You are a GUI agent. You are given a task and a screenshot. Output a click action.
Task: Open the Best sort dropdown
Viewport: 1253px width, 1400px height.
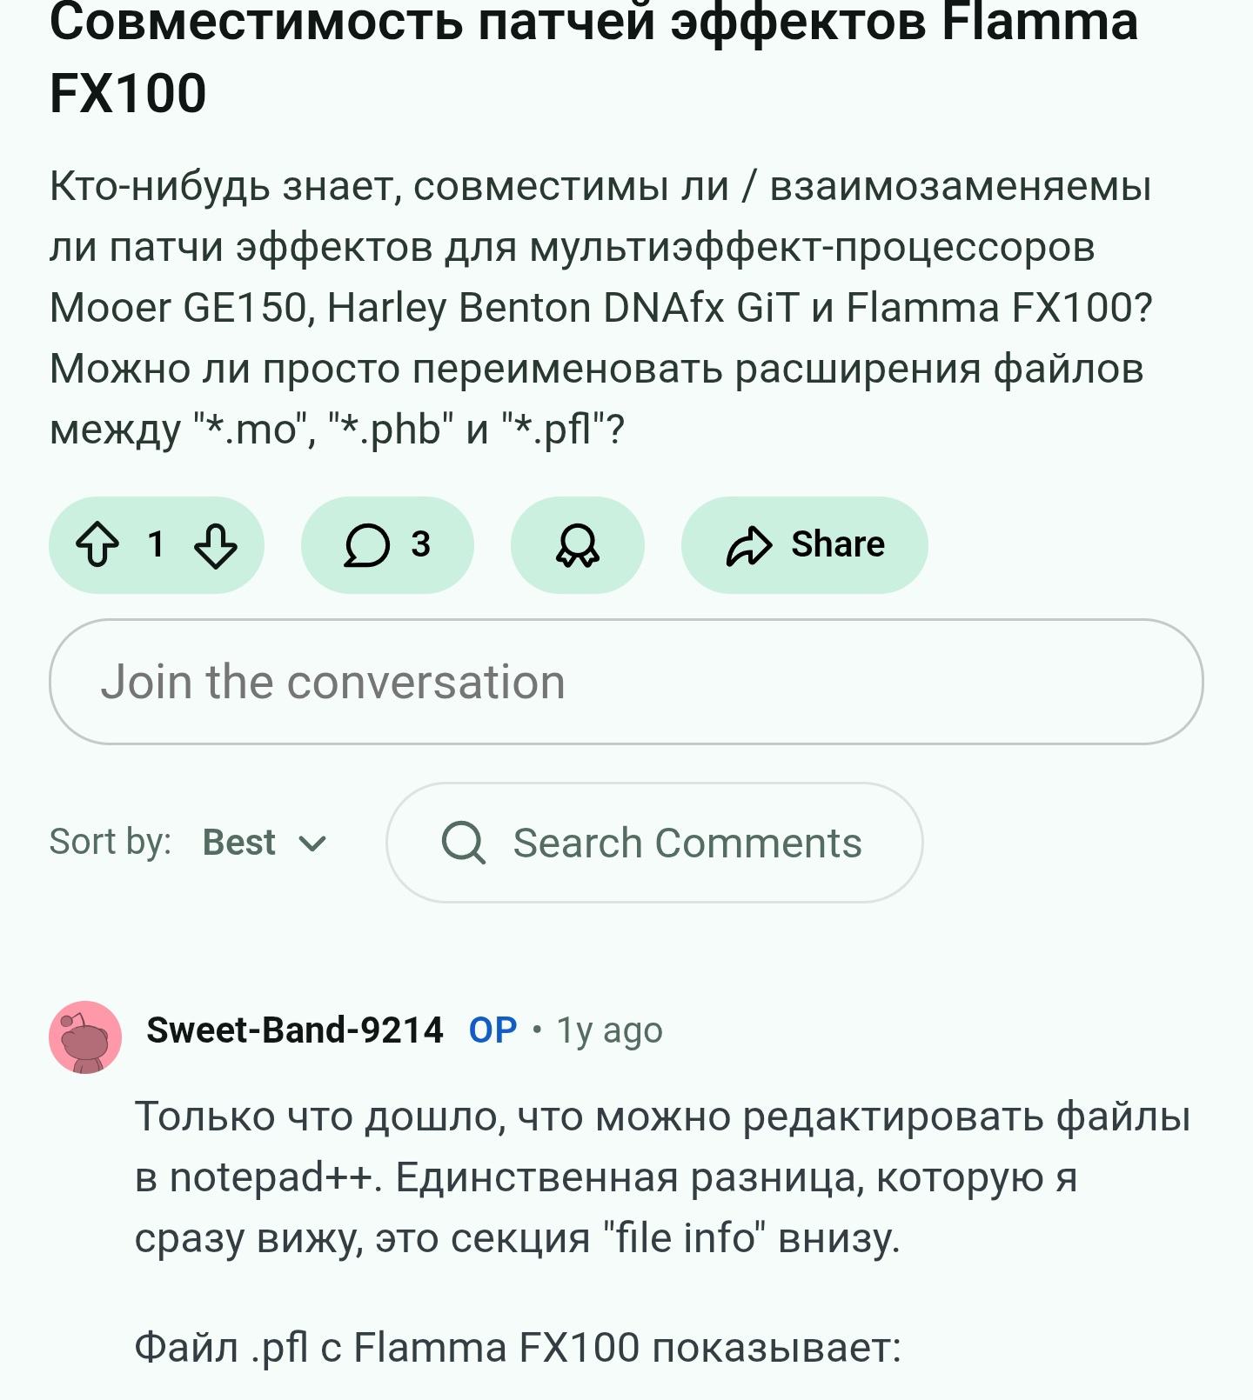click(239, 843)
